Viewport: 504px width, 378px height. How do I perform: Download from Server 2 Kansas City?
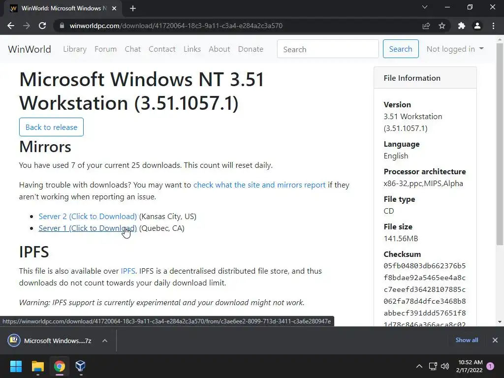(88, 217)
